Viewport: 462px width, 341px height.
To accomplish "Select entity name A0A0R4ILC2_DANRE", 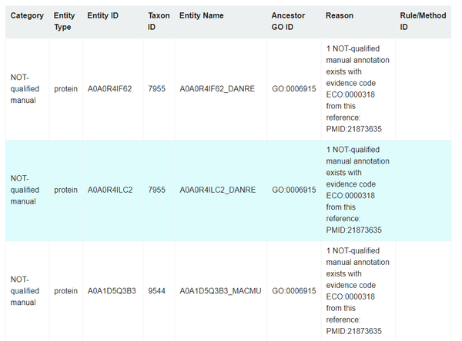I will tap(217, 190).
